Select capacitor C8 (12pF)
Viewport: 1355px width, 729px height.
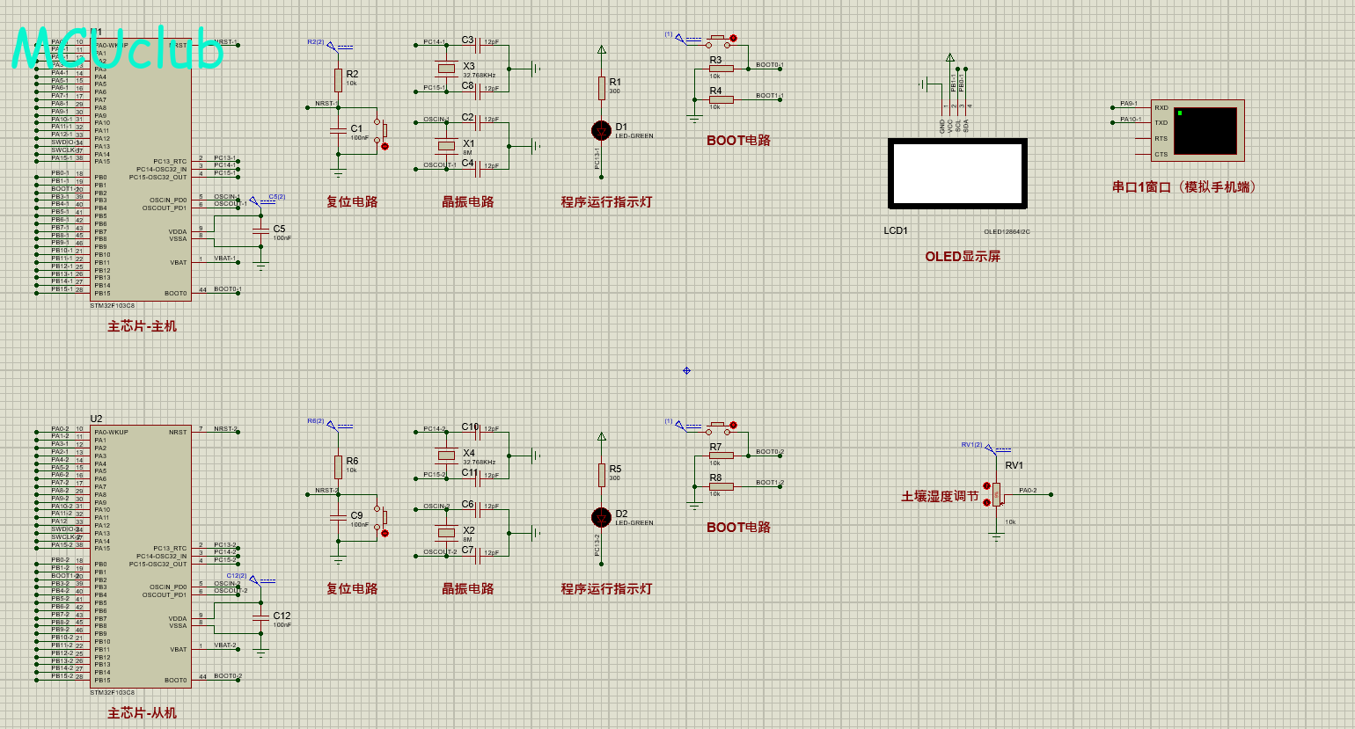(x=477, y=90)
